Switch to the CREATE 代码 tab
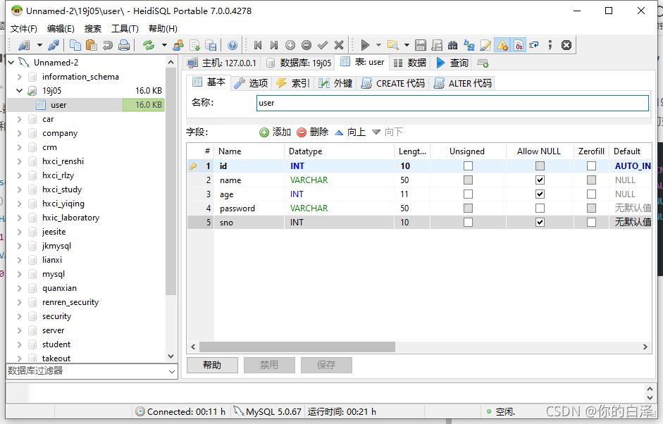 click(393, 83)
